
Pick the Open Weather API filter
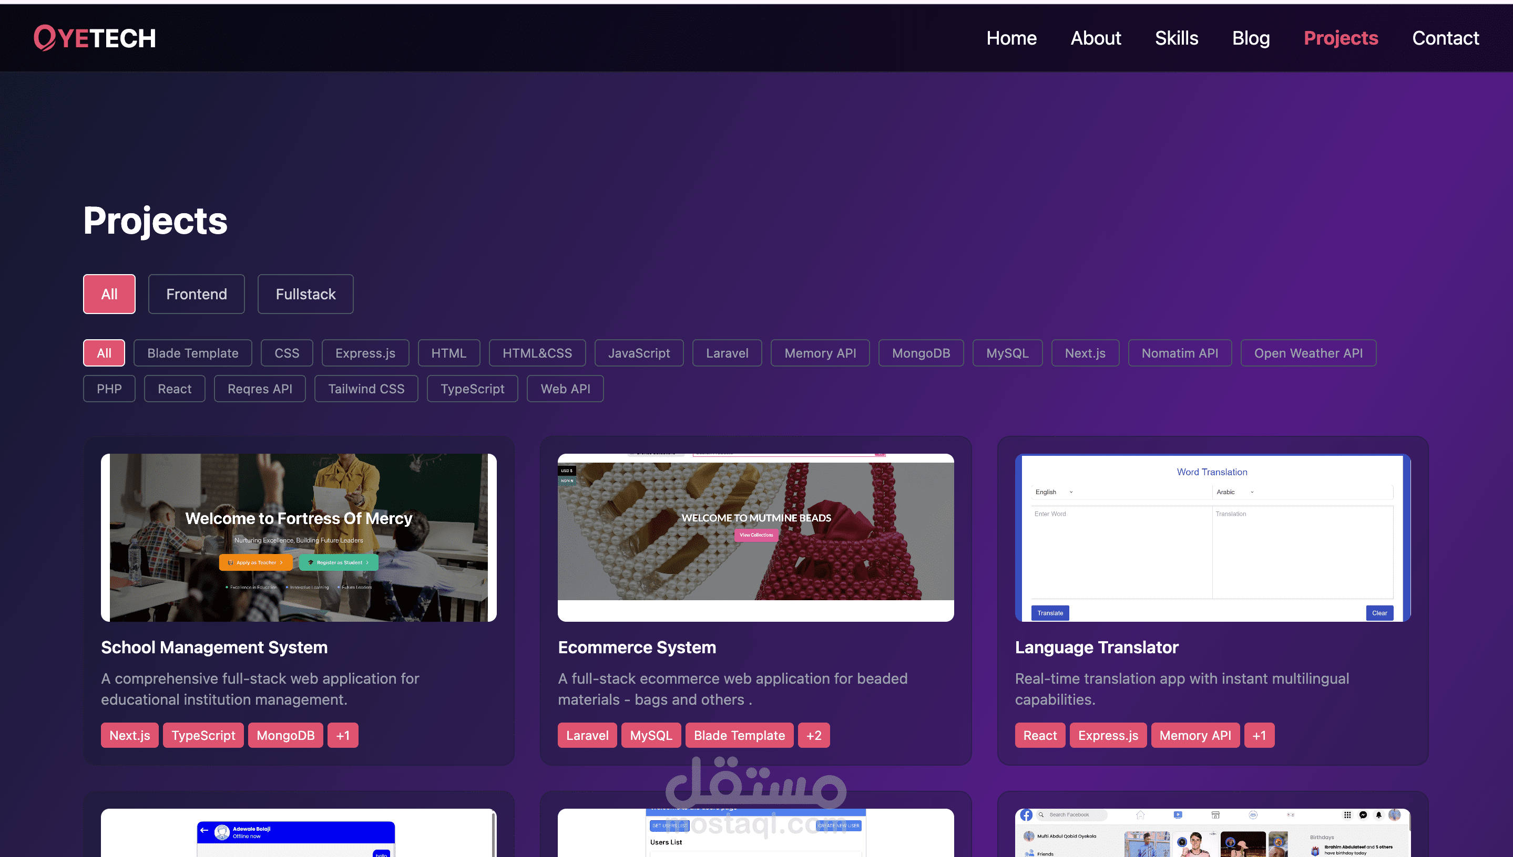tap(1308, 353)
